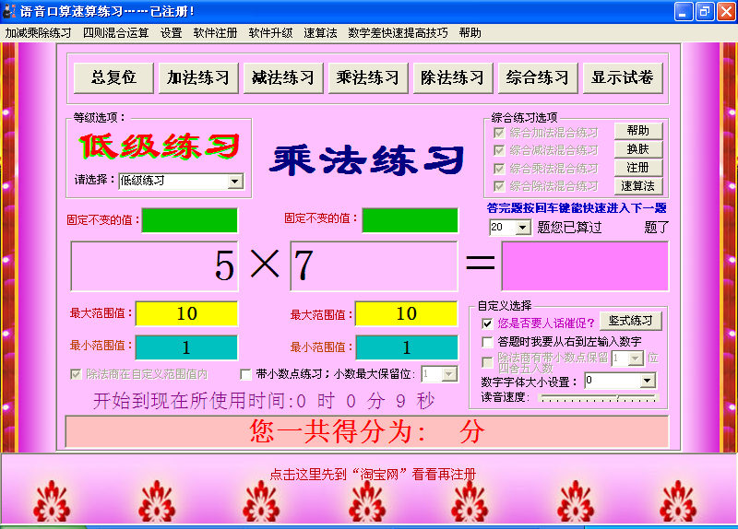Click left yellow 最大范围值 field

click(x=186, y=313)
